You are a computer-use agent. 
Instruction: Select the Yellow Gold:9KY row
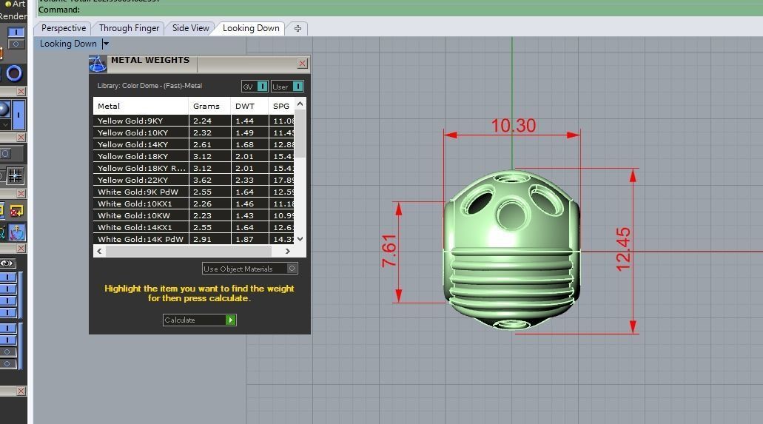[x=194, y=121]
